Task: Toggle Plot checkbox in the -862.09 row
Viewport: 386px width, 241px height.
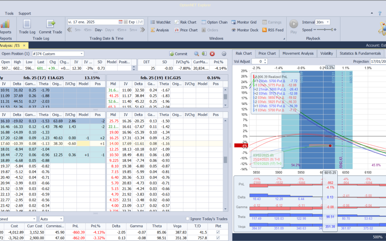Action: [x=218, y=238]
